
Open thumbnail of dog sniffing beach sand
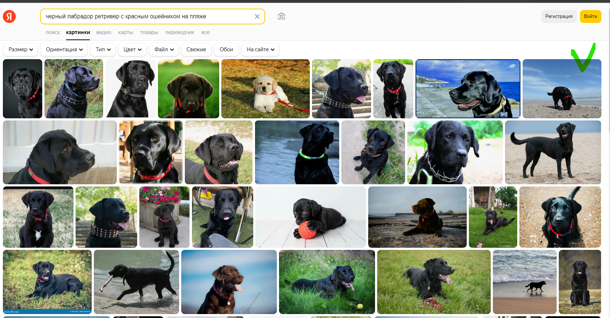(562, 89)
